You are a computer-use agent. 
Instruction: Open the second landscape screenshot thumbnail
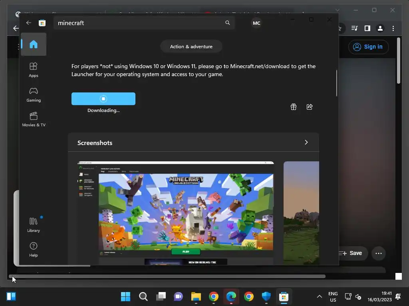[x=301, y=213]
